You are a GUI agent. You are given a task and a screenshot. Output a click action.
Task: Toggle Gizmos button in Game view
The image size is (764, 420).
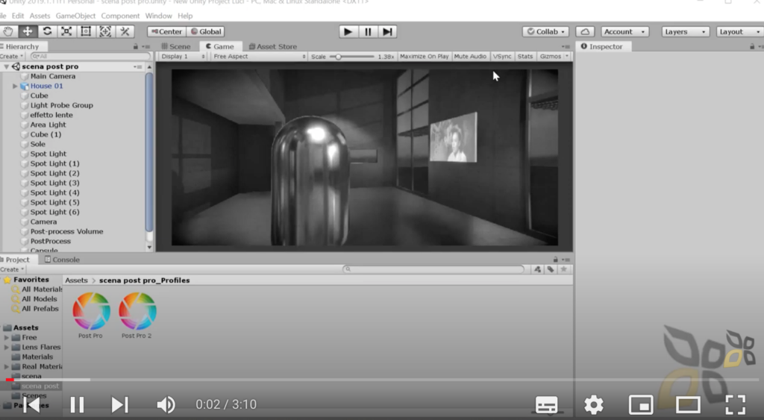550,57
